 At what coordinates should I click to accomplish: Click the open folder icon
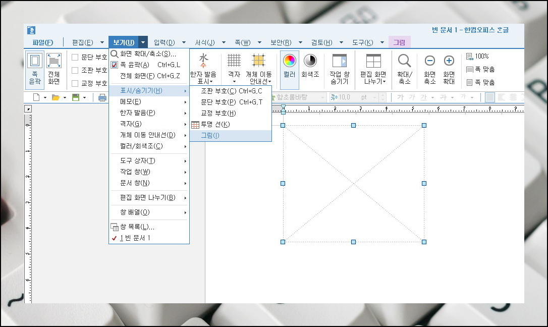(56, 97)
